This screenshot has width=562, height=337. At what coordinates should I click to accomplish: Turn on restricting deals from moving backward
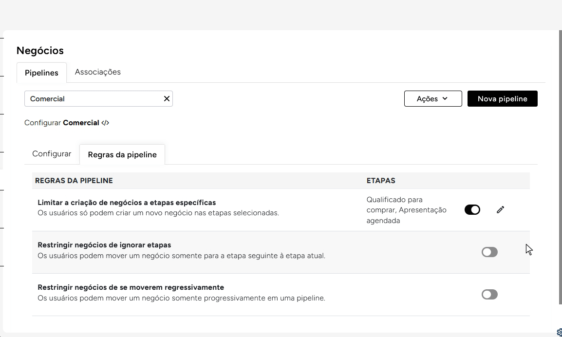489,294
